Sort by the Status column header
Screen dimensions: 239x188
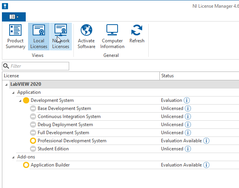pos(199,76)
